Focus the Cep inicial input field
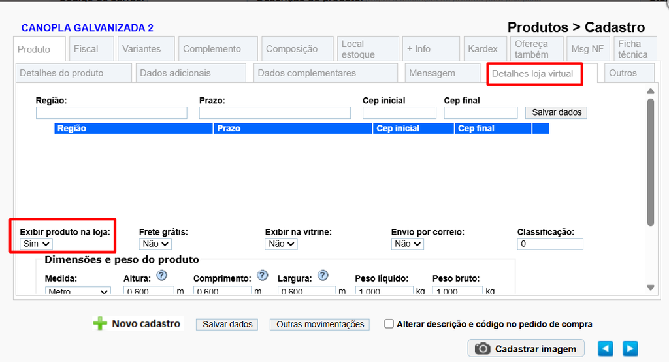Viewport: 669px width, 362px height. 399,112
